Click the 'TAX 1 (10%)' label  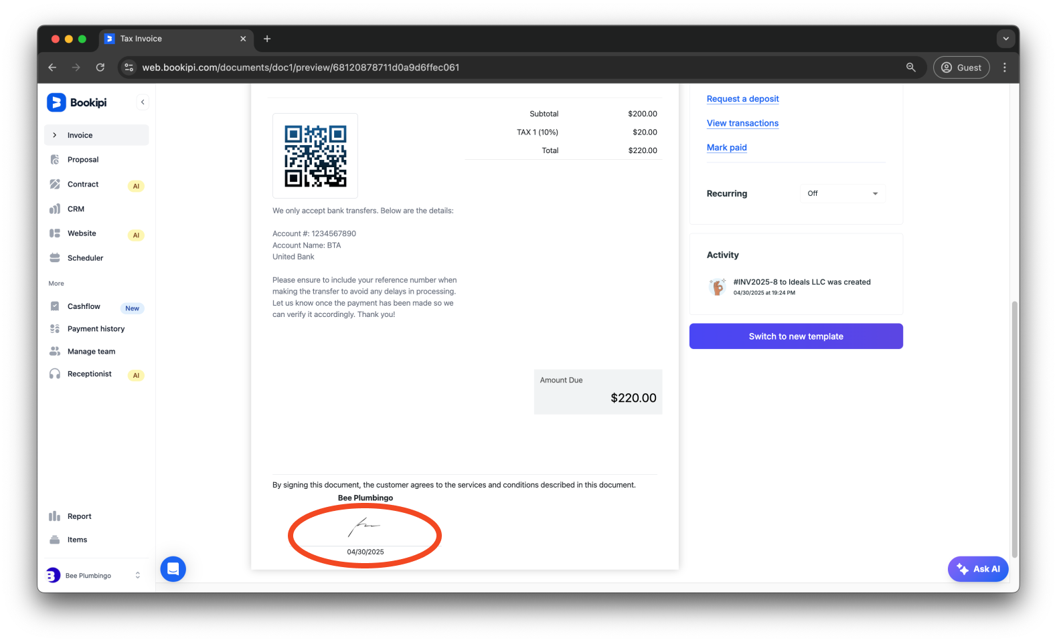(538, 132)
